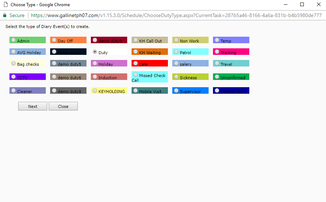Click the Close button below the options
326x202 pixels.
pos(63,106)
